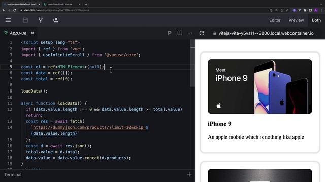
Task: Switch to Preview-only view
Action: (296, 20)
